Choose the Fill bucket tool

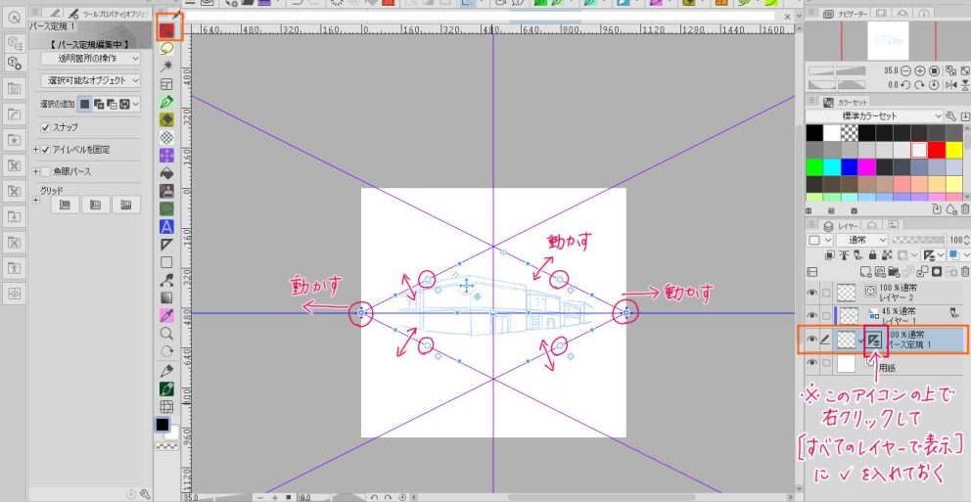166,172
